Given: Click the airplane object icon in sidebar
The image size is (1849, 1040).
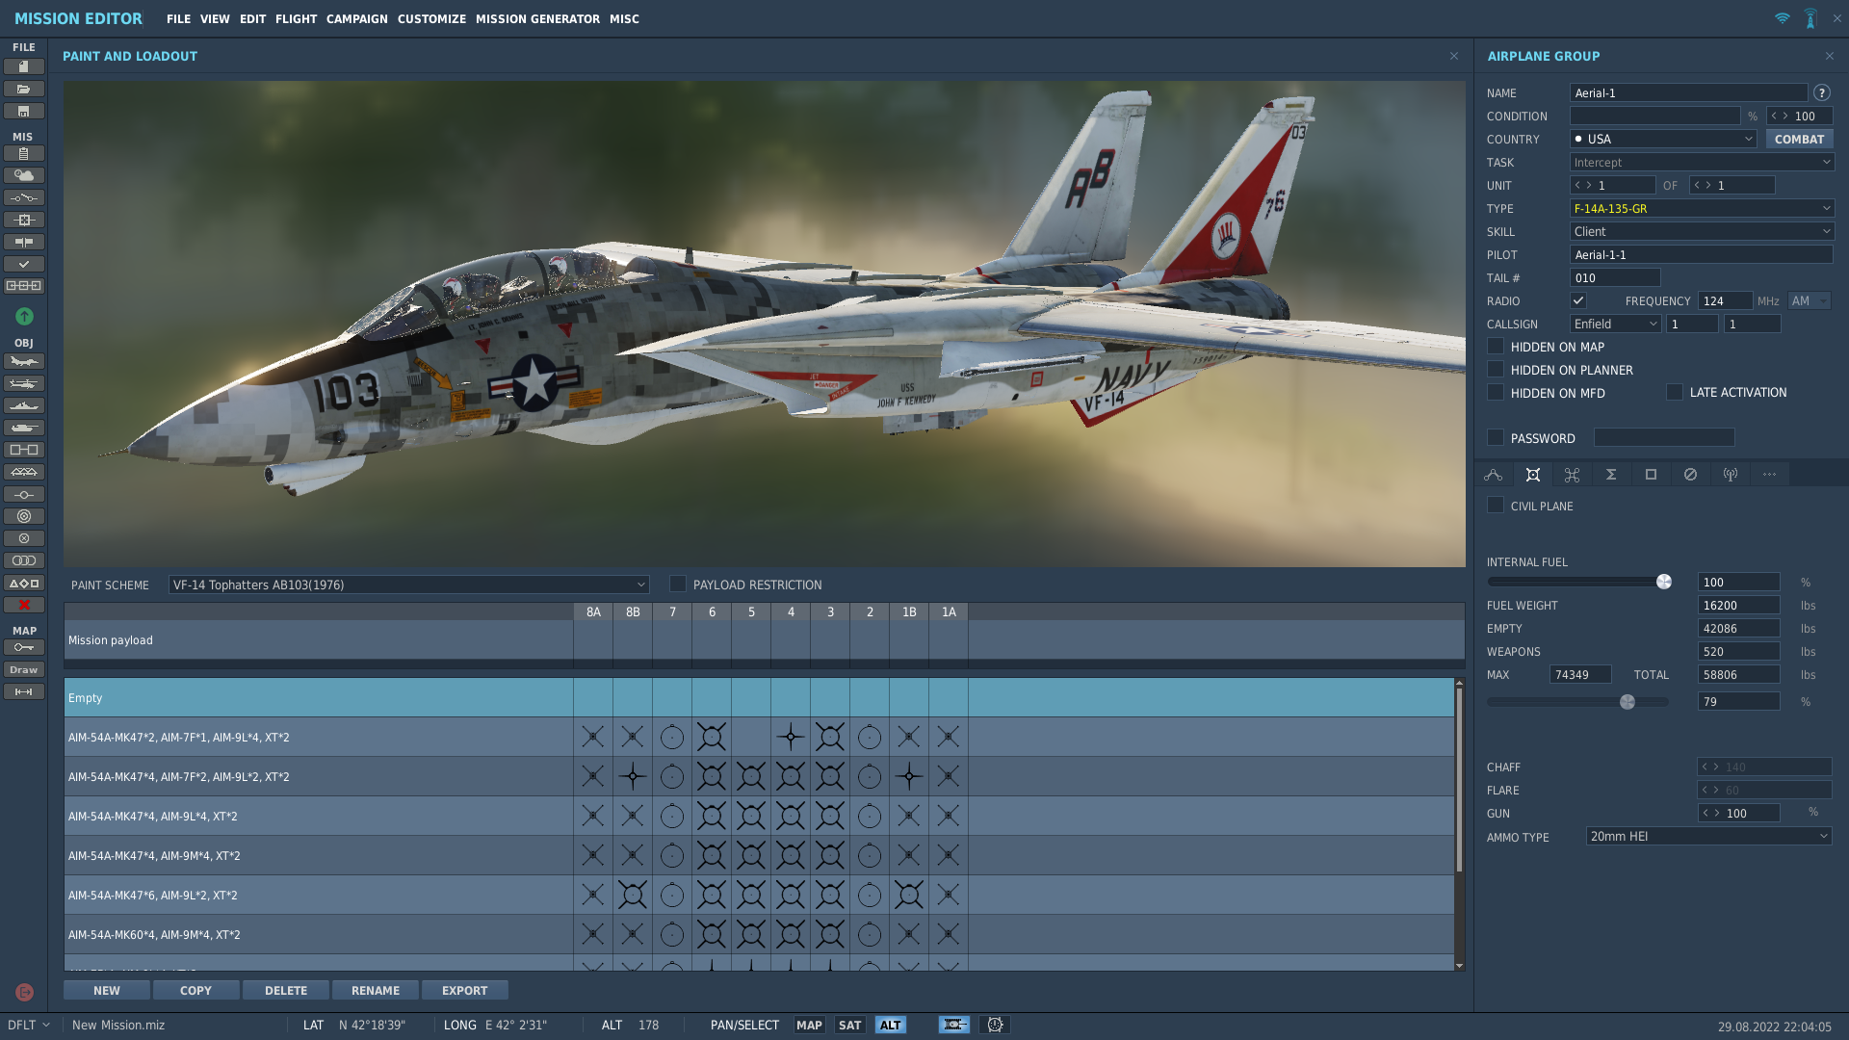Looking at the screenshot, I should pyautogui.click(x=24, y=361).
